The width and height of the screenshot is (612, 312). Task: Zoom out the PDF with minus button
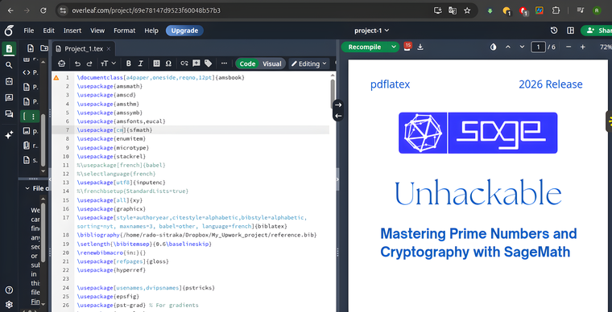(569, 47)
